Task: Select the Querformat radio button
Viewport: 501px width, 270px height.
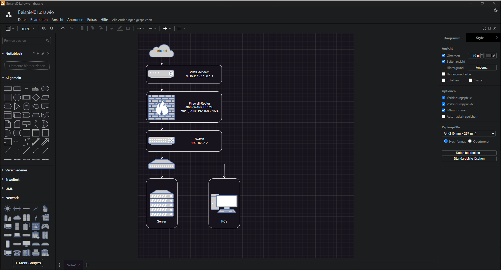Action: click(x=470, y=141)
